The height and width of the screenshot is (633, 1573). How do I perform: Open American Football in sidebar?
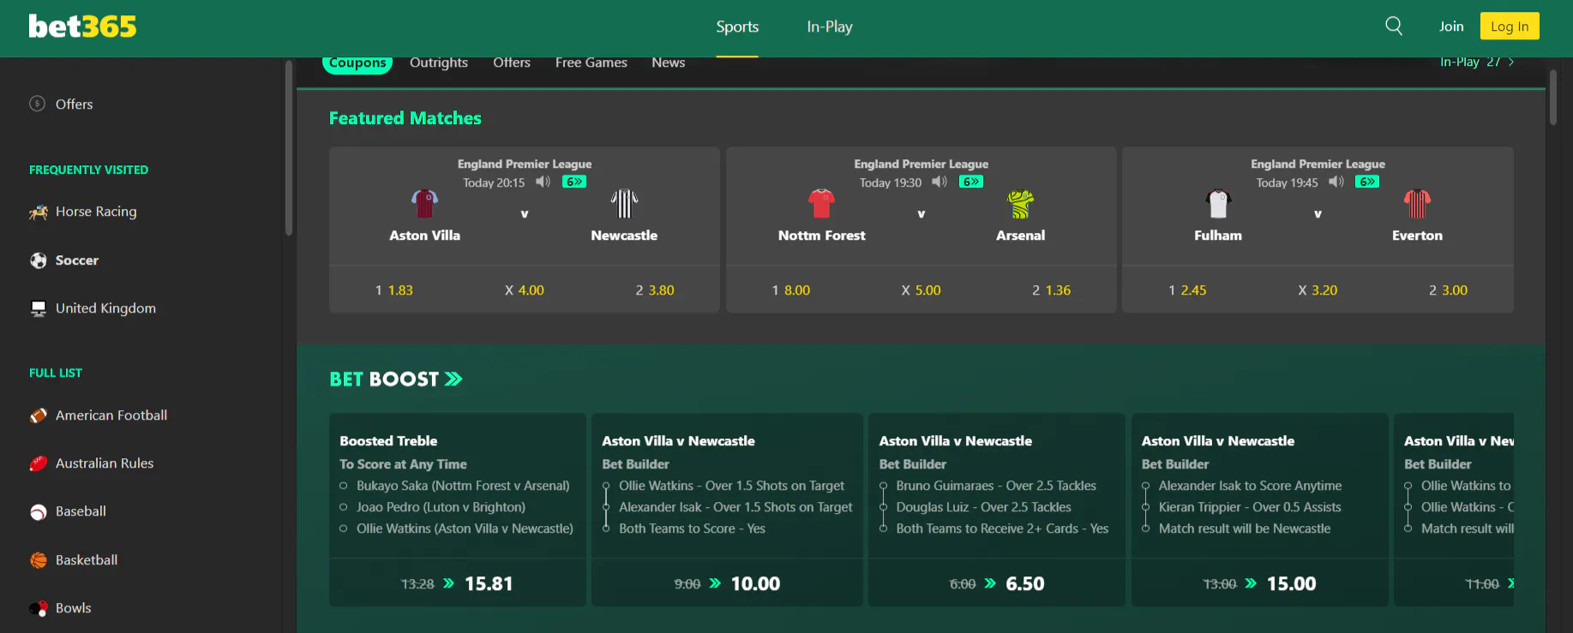pyautogui.click(x=111, y=415)
